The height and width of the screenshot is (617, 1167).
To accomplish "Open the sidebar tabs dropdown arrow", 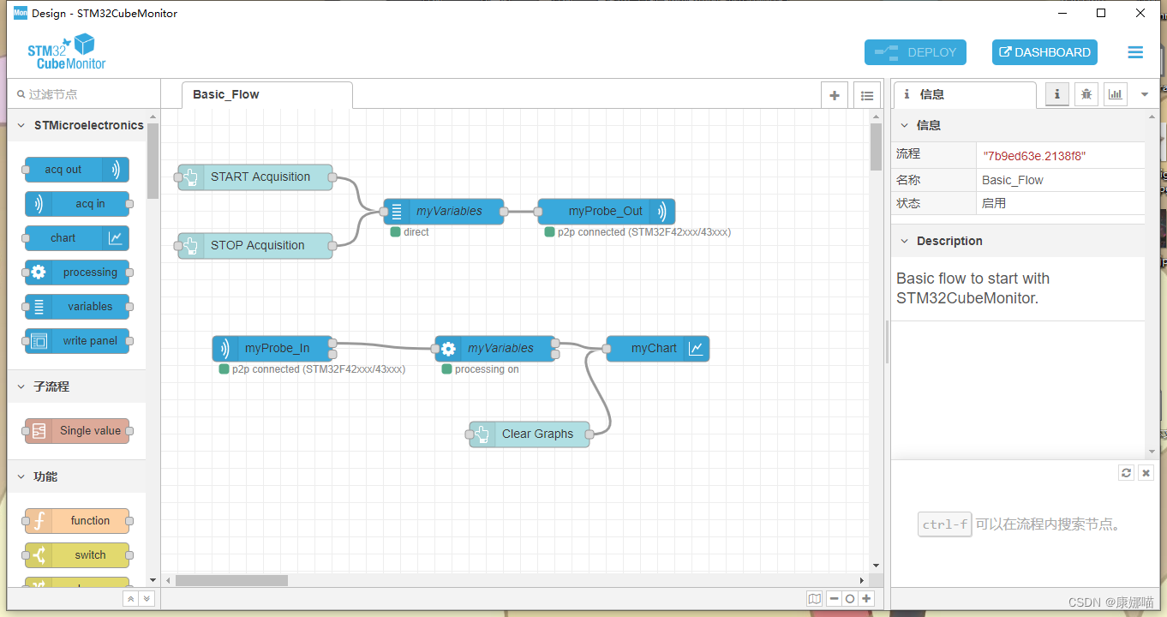I will [x=1145, y=94].
